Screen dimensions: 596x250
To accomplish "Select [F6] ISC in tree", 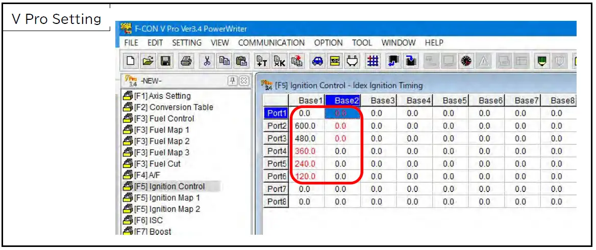I will tap(143, 220).
